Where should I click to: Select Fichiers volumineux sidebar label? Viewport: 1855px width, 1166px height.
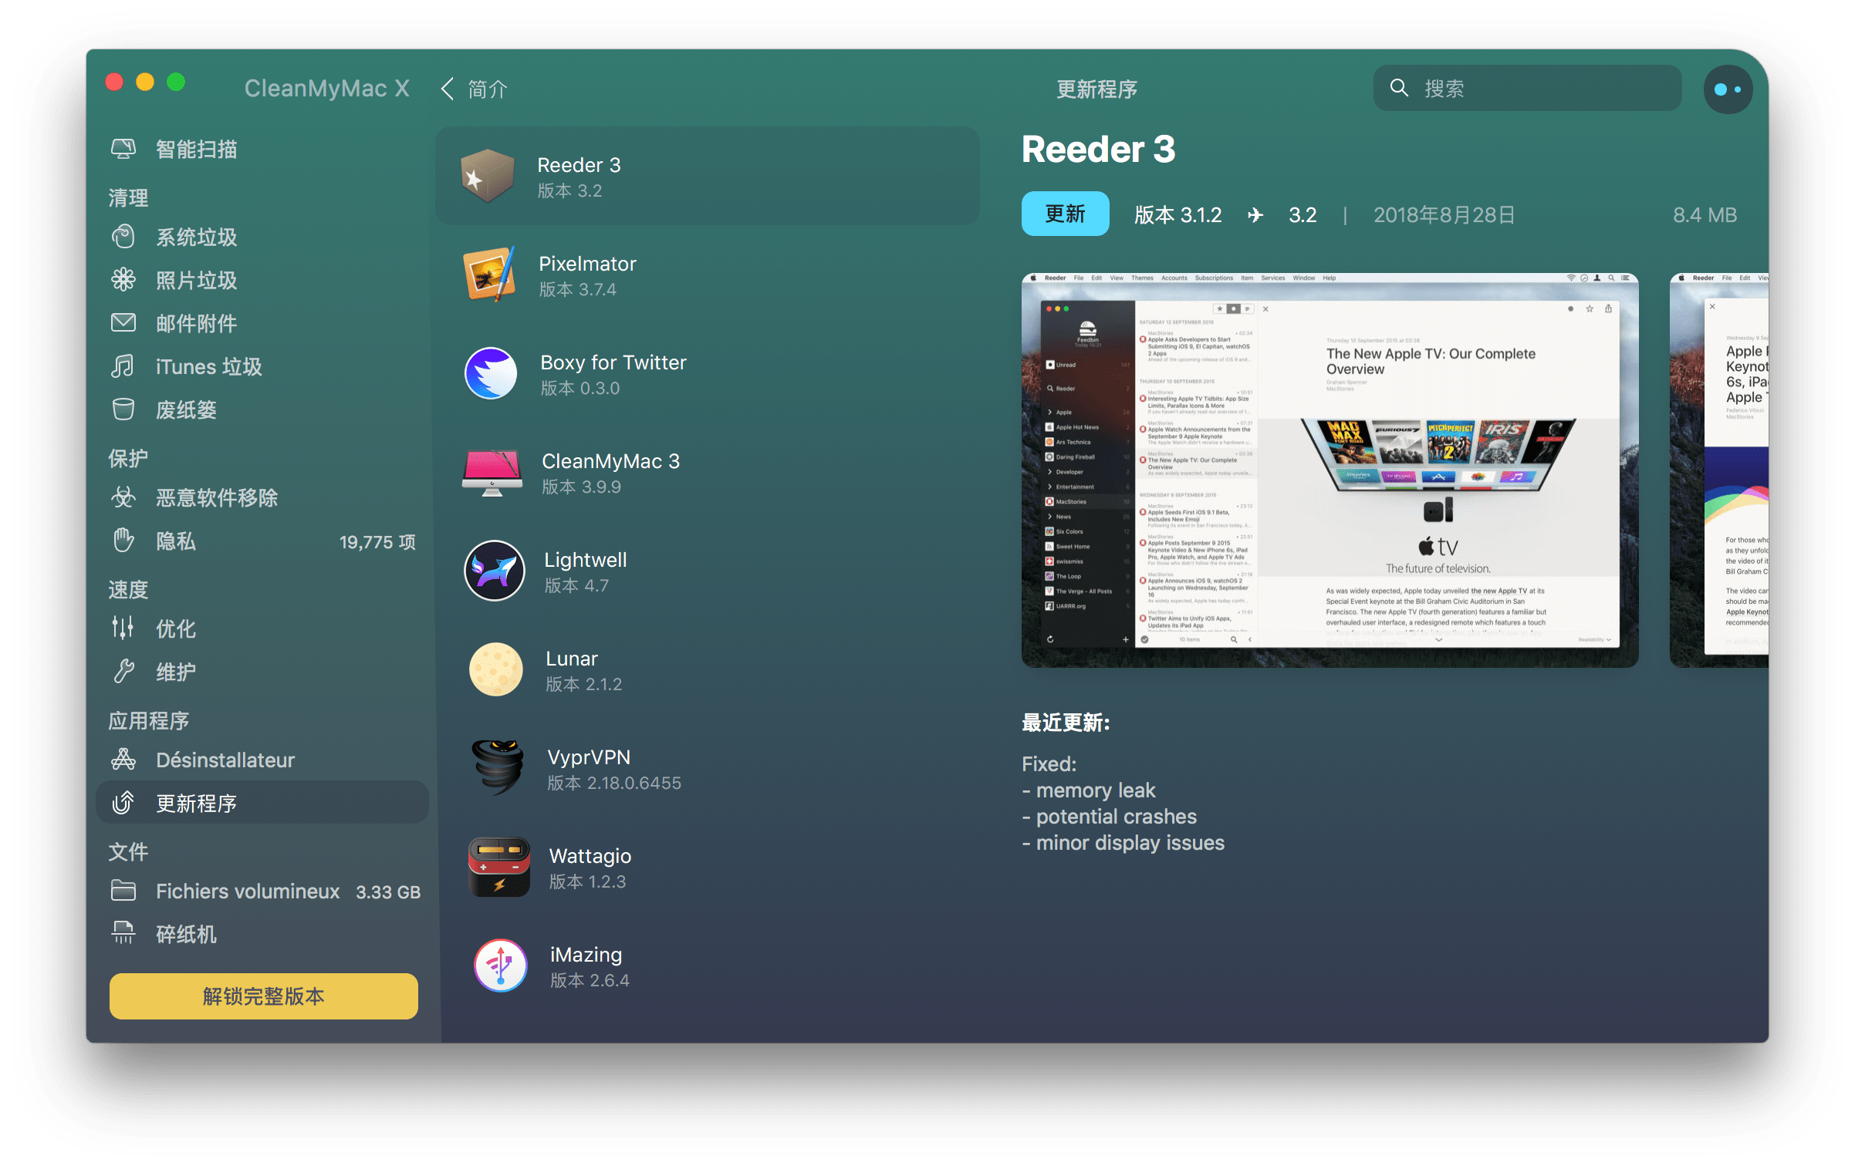pyautogui.click(x=248, y=891)
